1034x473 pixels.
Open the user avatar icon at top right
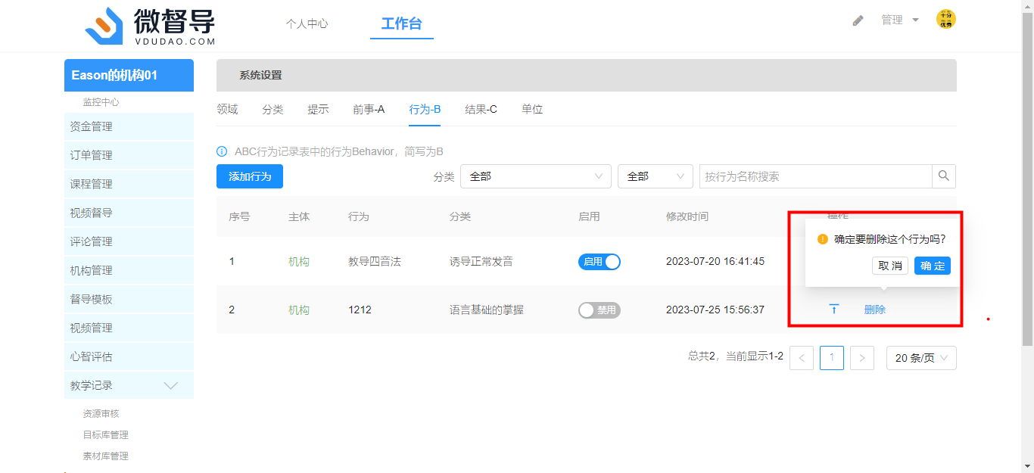945,20
